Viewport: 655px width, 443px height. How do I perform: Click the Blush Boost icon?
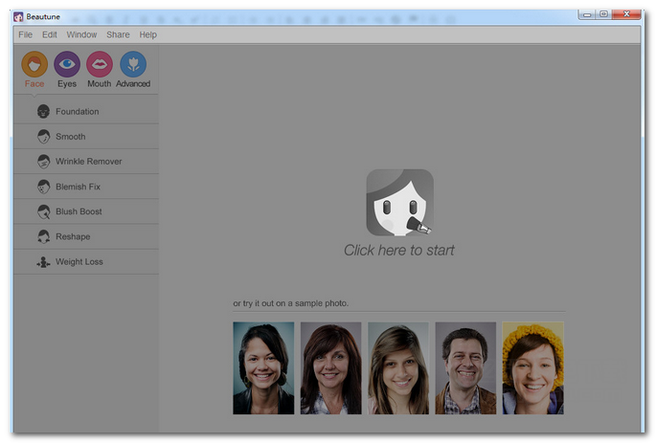pos(43,211)
